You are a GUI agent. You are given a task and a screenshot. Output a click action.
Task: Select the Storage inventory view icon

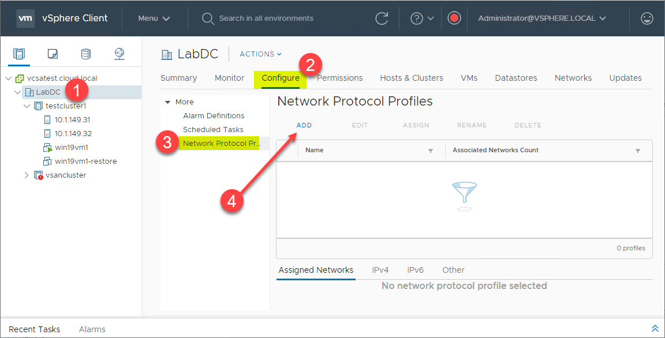coord(85,54)
